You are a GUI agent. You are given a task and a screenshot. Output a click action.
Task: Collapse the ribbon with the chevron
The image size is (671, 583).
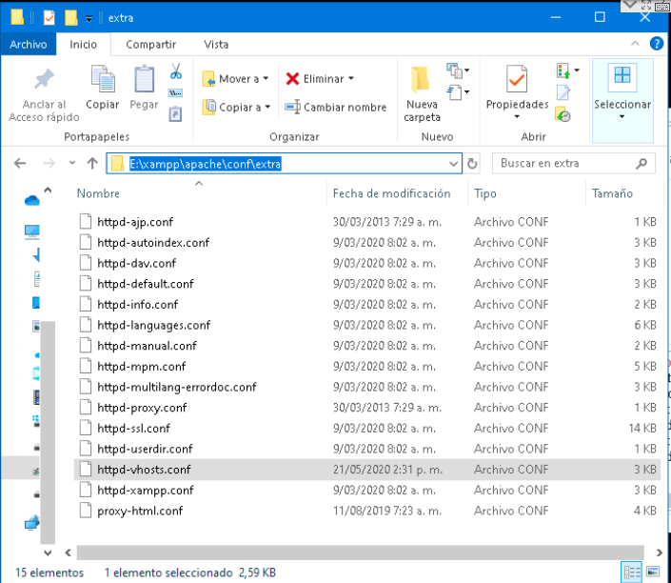635,44
